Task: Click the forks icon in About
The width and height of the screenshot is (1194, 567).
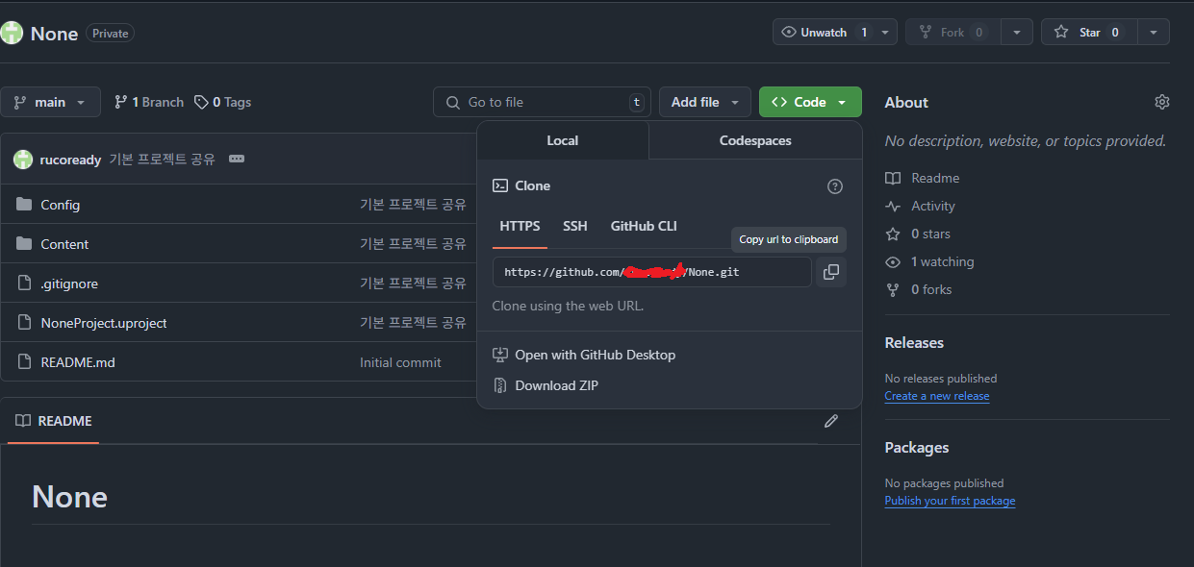Action: tap(893, 289)
